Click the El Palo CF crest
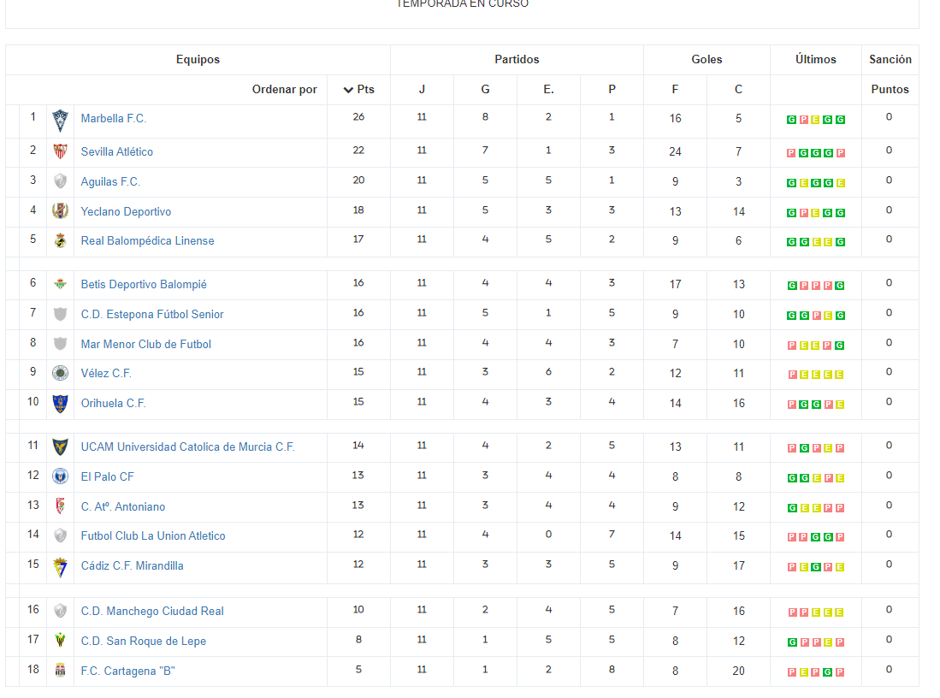940x698 pixels. pos(60,476)
